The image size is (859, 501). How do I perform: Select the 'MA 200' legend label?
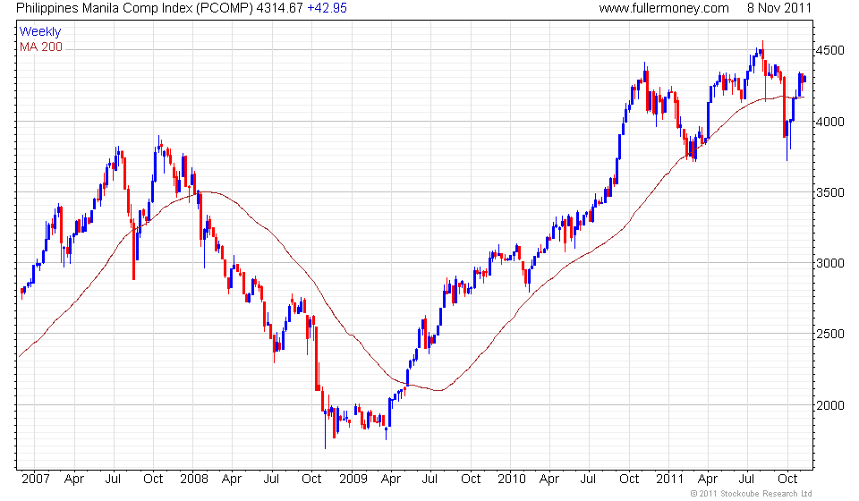(x=41, y=47)
